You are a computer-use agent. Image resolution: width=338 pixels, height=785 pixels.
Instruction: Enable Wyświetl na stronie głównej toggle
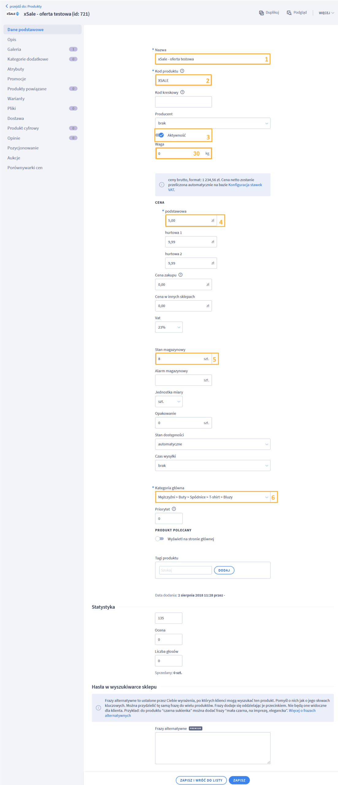(x=159, y=539)
